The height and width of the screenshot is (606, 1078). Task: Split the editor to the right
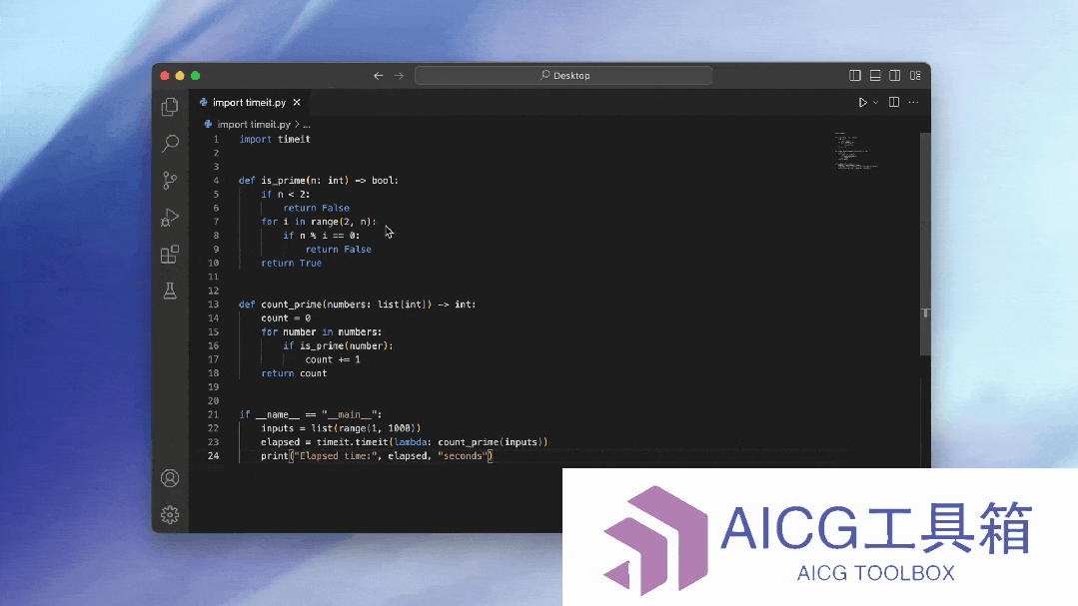(x=894, y=103)
